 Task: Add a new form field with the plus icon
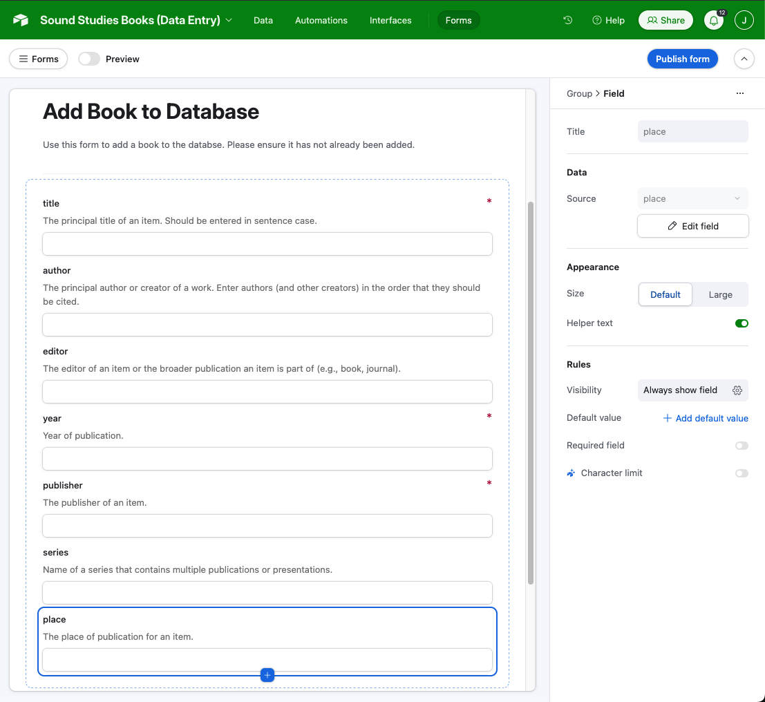click(267, 675)
